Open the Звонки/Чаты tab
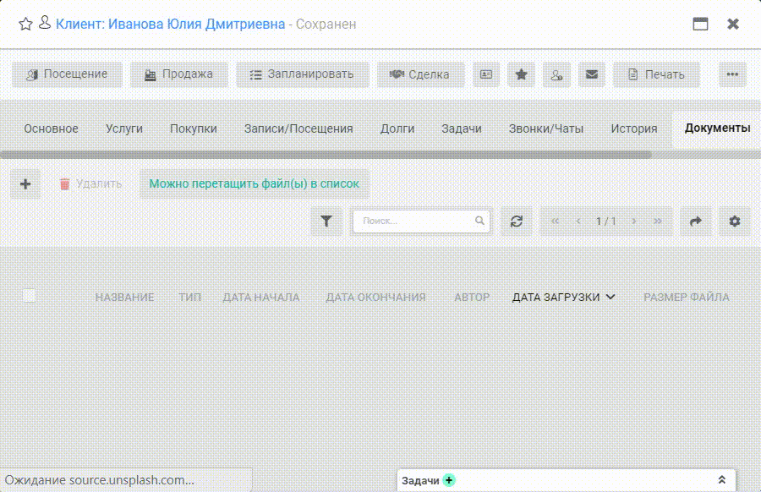Image resolution: width=761 pixels, height=492 pixels. pos(546,128)
